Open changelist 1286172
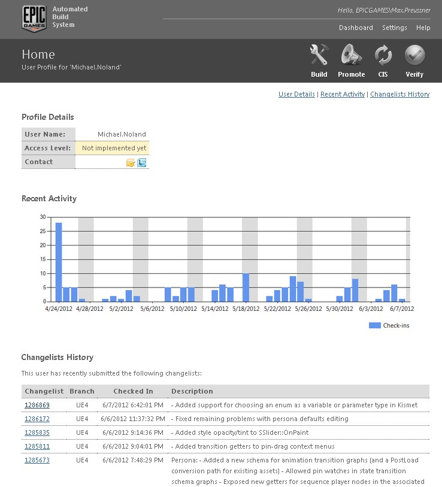The width and height of the screenshot is (442, 487). click(x=37, y=419)
